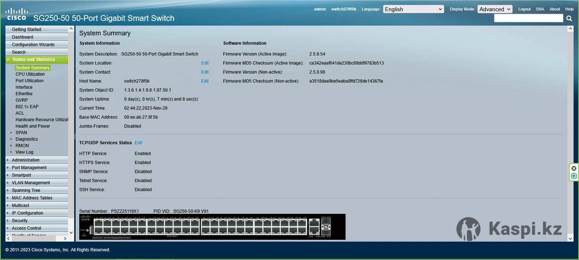Click the PID VID value SG250-50-K9 V01

[x=191, y=211]
